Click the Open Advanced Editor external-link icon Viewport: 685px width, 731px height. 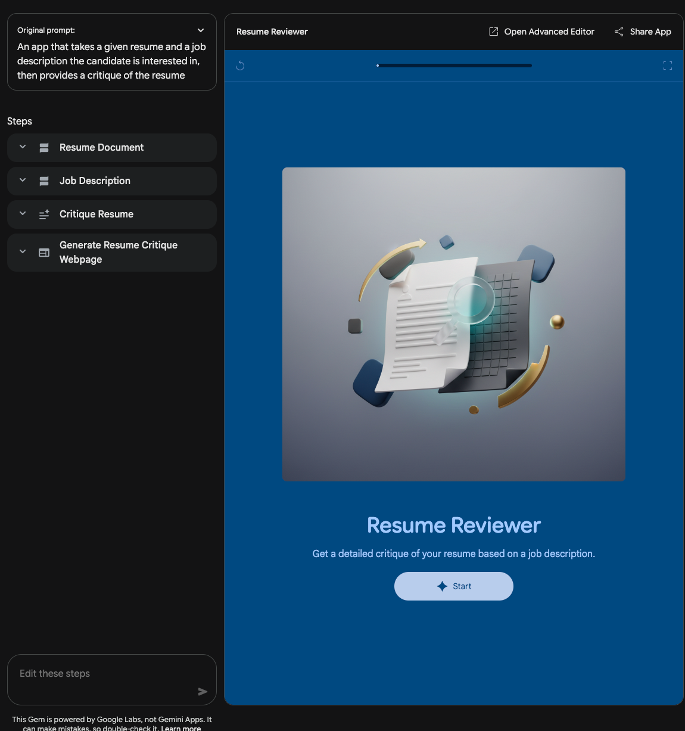click(x=493, y=32)
